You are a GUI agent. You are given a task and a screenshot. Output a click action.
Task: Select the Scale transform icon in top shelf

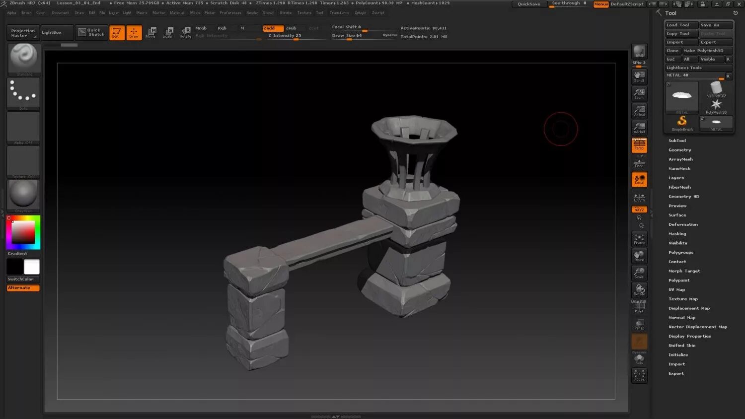coord(168,33)
